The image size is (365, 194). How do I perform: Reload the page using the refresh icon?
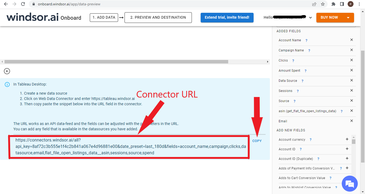[23, 4]
